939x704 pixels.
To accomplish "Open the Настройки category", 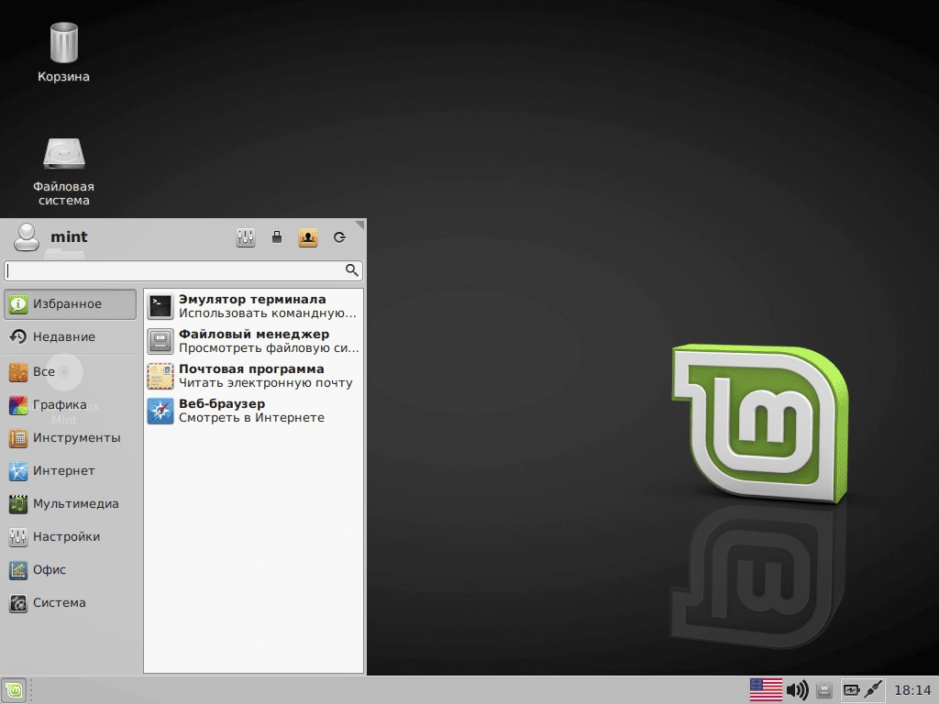I will click(x=70, y=537).
